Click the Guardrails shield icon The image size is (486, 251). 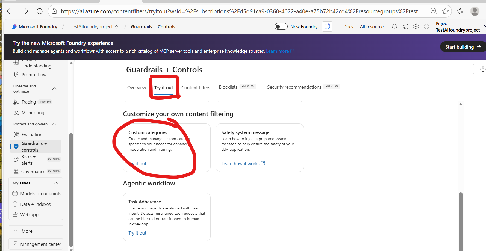(16, 146)
